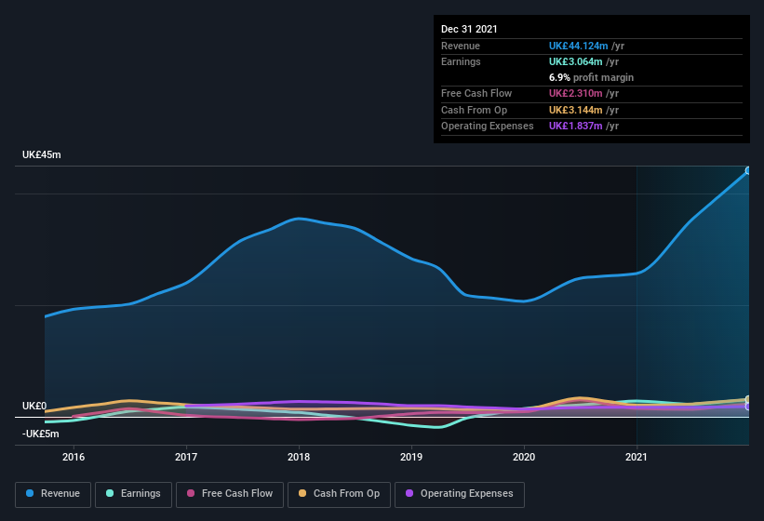
Task: Click the Revenue endpoint marker on the chart
Action: coord(748,170)
